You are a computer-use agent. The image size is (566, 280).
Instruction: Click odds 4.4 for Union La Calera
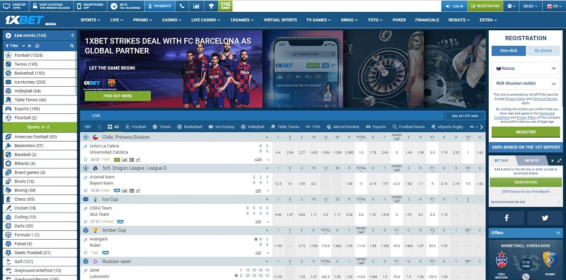pos(278,152)
